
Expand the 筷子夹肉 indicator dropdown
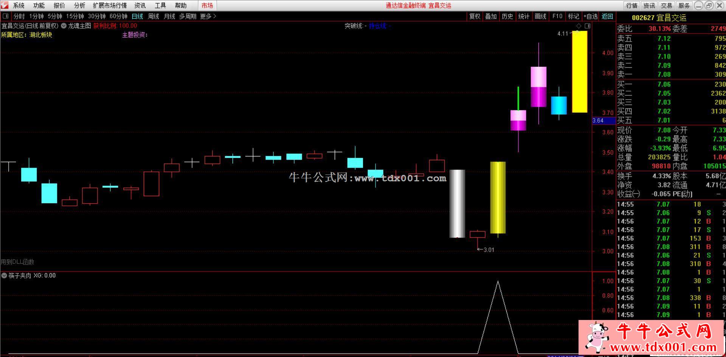click(x=4, y=275)
